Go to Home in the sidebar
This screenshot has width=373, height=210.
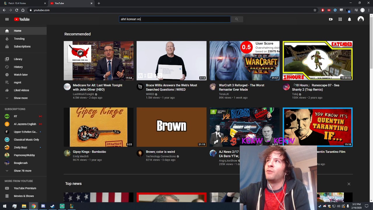click(23, 31)
